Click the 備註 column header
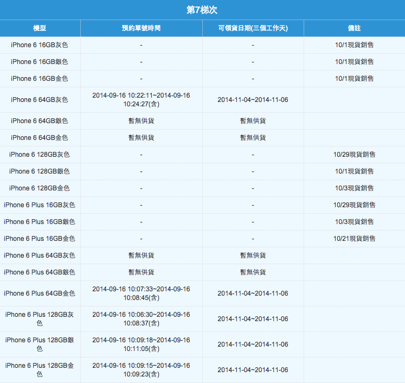This screenshot has width=405, height=383. tap(354, 28)
